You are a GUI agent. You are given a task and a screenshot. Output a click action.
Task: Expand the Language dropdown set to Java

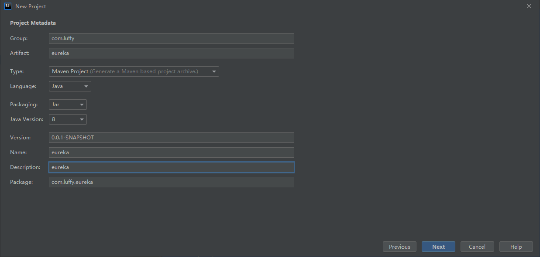(70, 86)
